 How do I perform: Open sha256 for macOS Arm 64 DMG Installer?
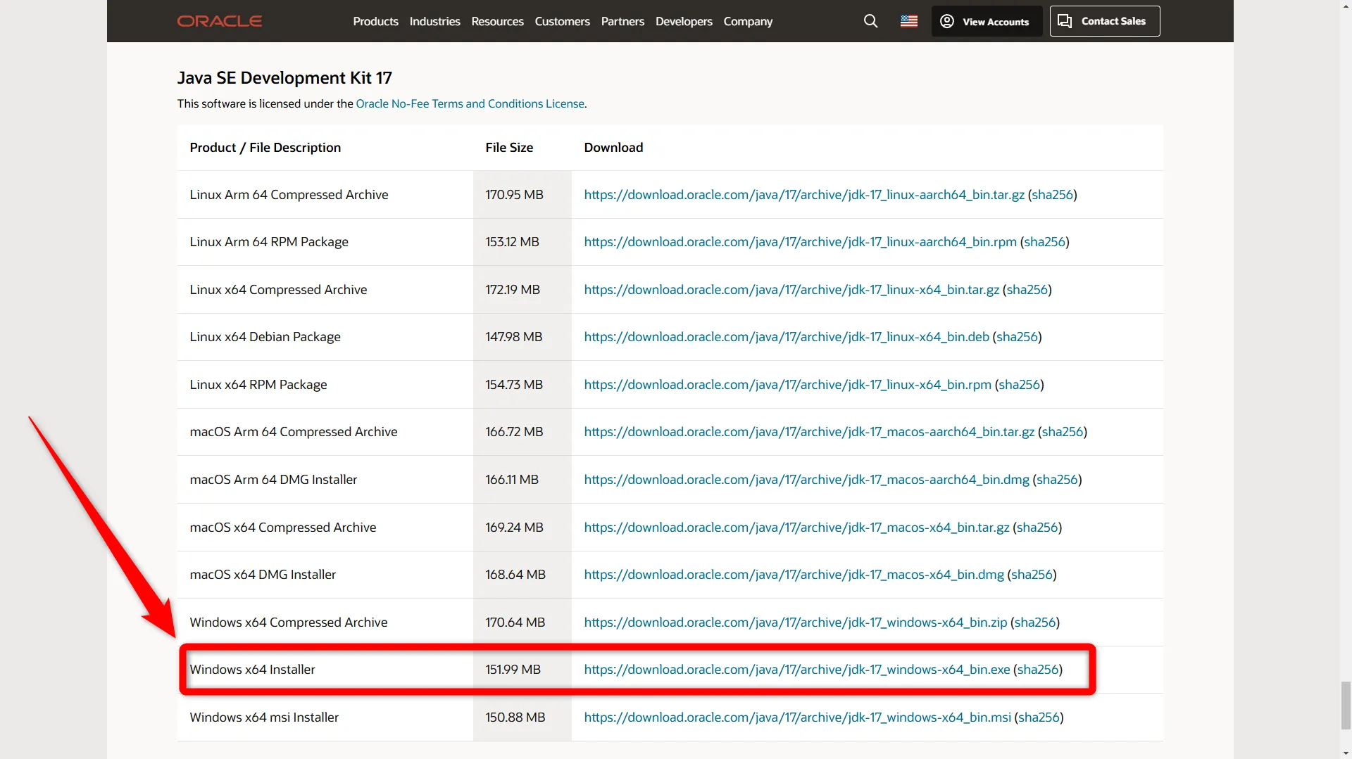pyautogui.click(x=1057, y=480)
